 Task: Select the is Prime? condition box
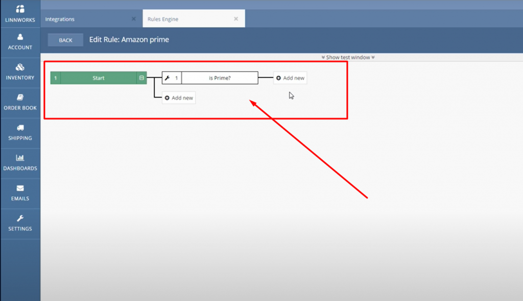click(x=220, y=78)
